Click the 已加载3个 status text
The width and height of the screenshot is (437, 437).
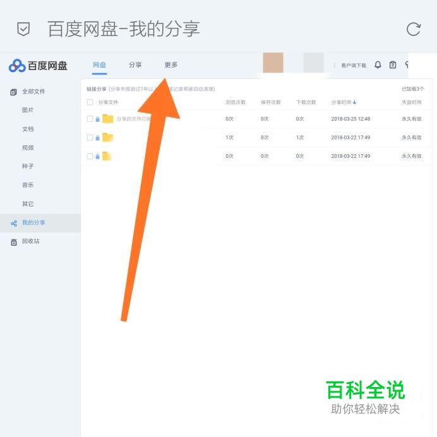pos(413,89)
